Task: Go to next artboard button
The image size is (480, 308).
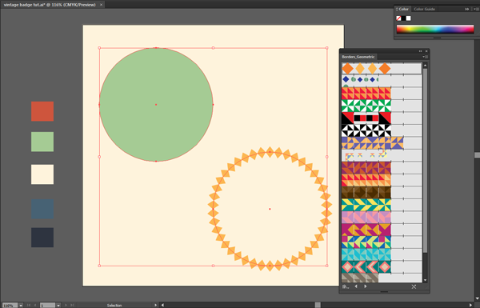Action: pyautogui.click(x=66, y=306)
